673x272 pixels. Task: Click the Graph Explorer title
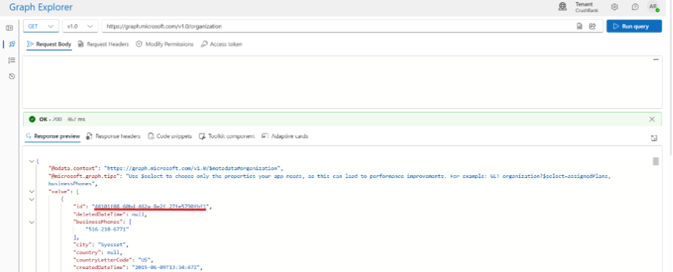click(41, 7)
